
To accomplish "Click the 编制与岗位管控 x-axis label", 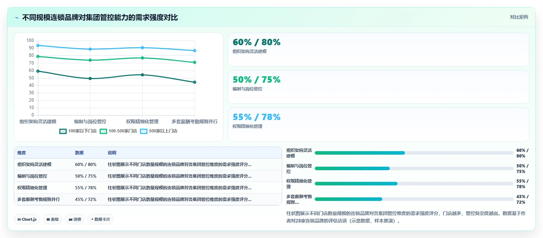I will point(90,121).
